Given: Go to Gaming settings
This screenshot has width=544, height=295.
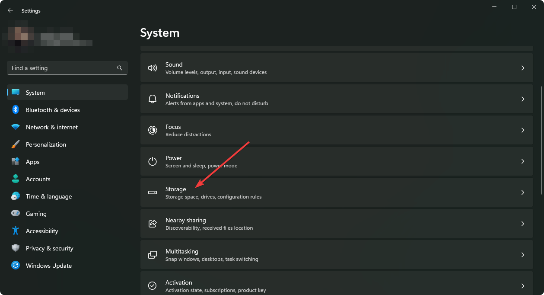Looking at the screenshot, I should tap(67, 214).
